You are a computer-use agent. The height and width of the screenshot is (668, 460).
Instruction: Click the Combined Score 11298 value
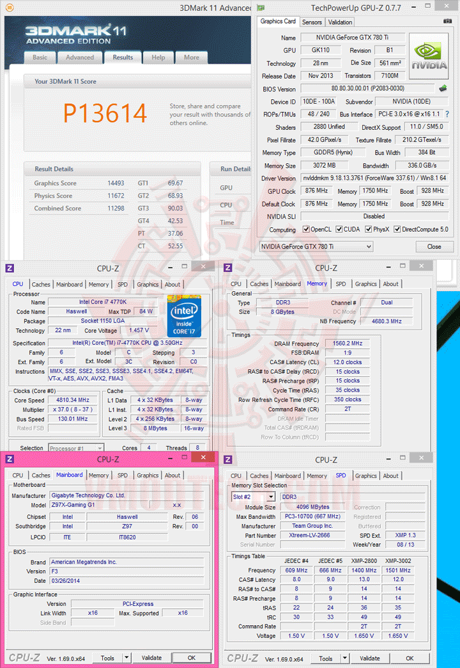tap(116, 209)
